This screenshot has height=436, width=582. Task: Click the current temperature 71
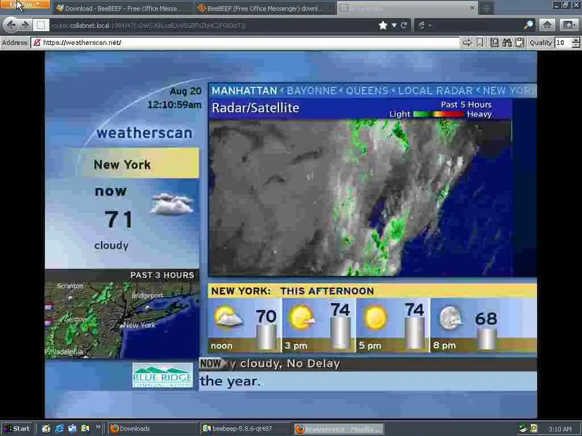pyautogui.click(x=119, y=219)
